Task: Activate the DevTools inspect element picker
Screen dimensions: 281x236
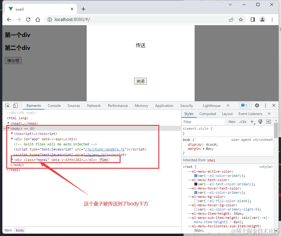Action: point(7,105)
